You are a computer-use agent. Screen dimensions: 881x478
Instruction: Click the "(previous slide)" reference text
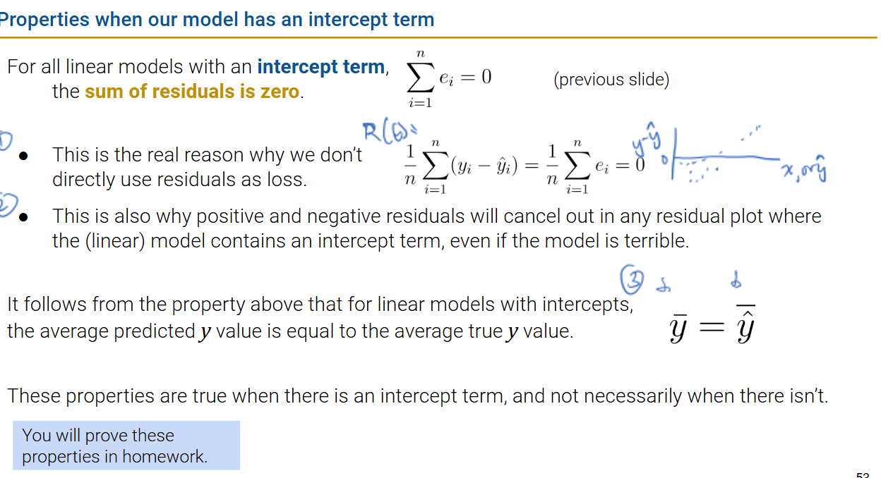611,79
